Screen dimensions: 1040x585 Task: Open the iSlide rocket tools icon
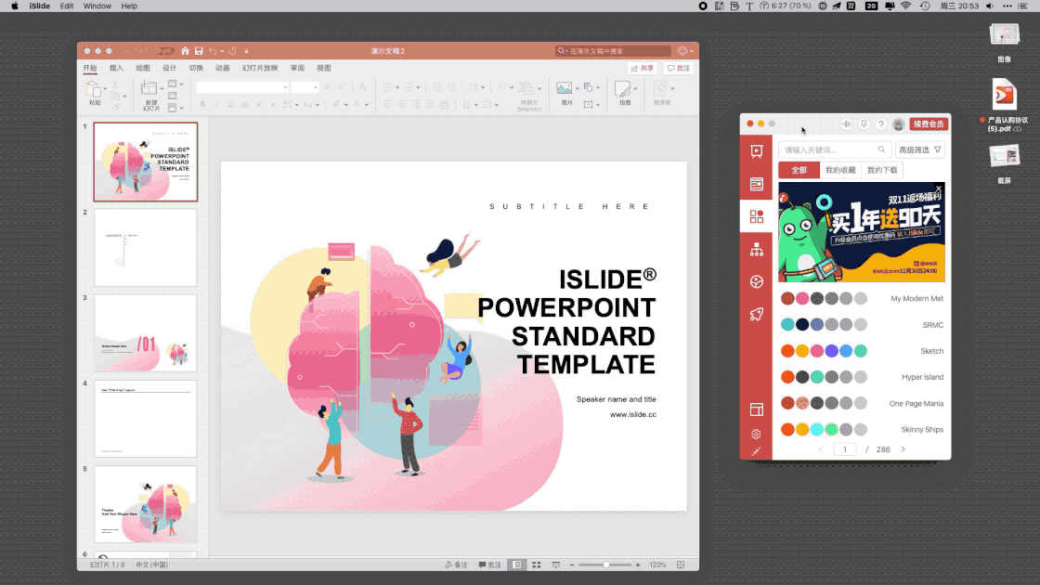coord(756,315)
